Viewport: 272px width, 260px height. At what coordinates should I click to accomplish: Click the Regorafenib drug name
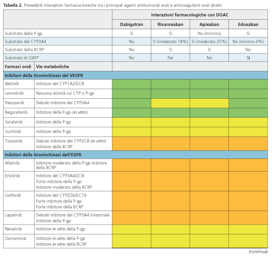(x=16, y=112)
